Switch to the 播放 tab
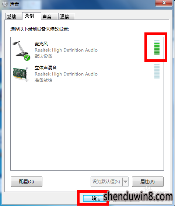This screenshot has height=206, width=175. click(14, 17)
